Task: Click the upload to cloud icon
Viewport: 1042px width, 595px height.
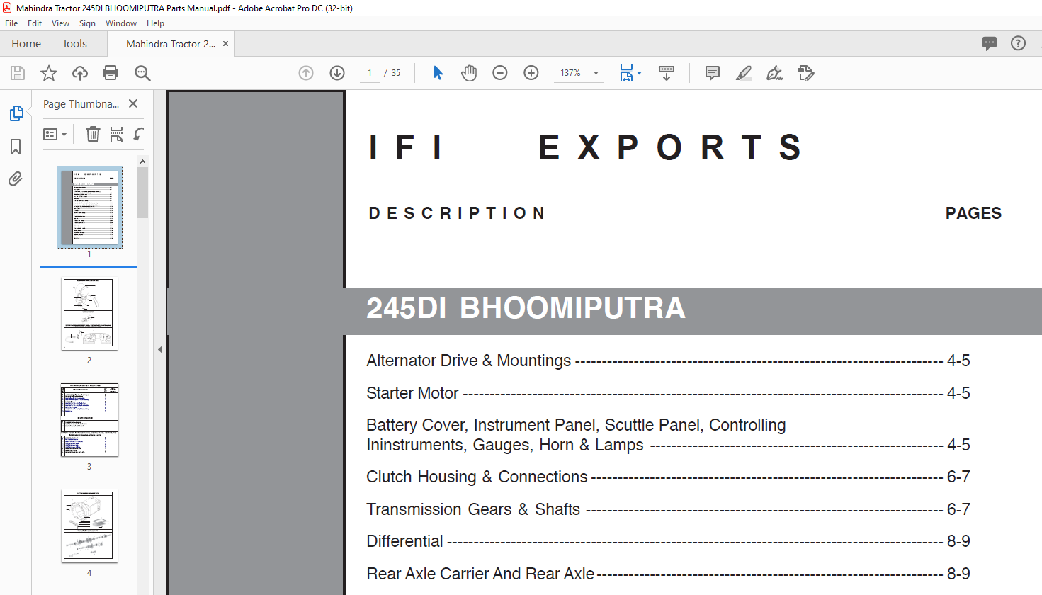Action: pyautogui.click(x=80, y=73)
